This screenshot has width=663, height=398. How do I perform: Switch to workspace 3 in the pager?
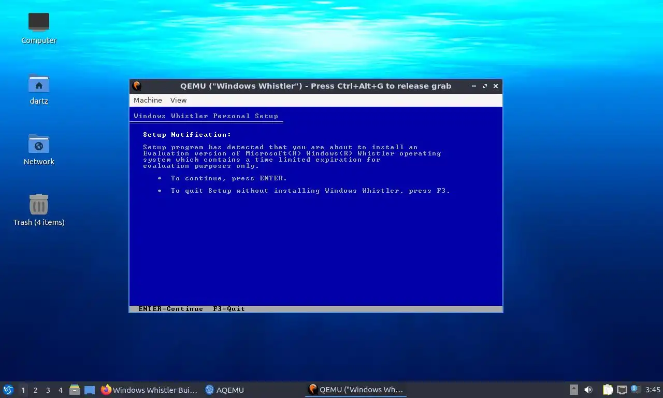pos(48,390)
